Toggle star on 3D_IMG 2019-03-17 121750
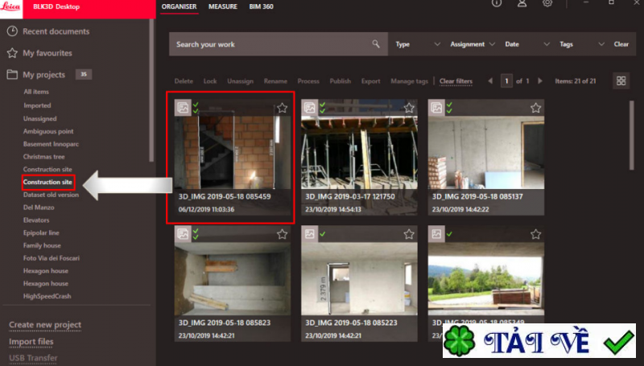This screenshot has height=366, width=644. [x=409, y=108]
